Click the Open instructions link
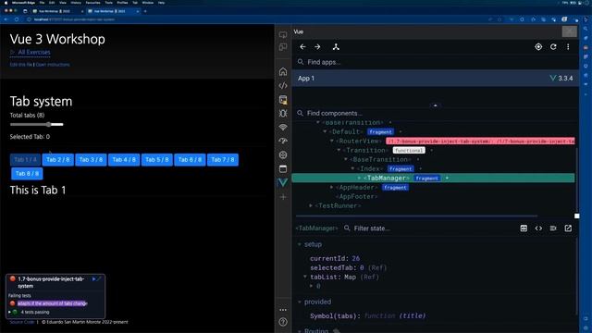 [x=53, y=65]
